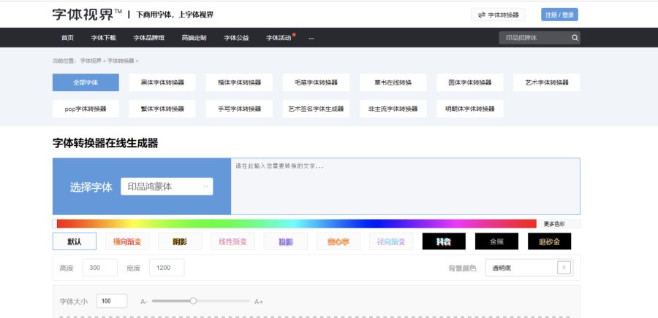The height and width of the screenshot is (318, 658).
Task: Open the 印品鸿蒙体 font selection dropdown
Action: point(167,187)
